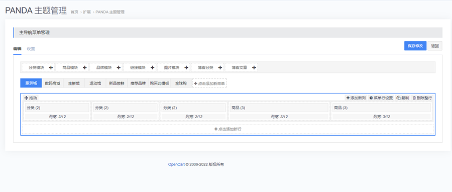Click the 拖动 row drag handle

(x=31, y=98)
